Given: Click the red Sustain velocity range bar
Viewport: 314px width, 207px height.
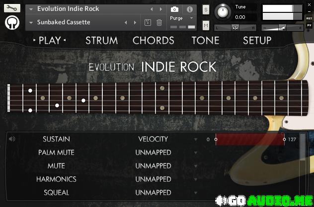Looking at the screenshot, I should point(249,140).
